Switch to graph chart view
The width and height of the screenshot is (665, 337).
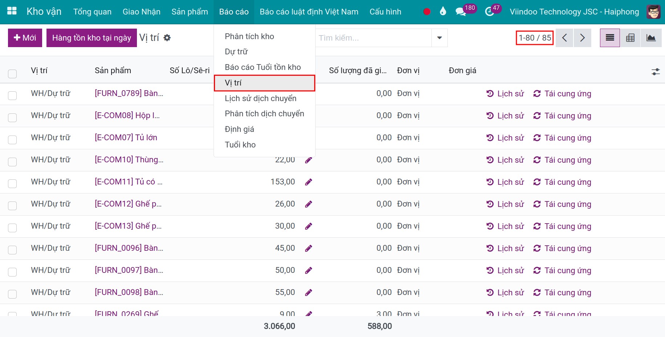[x=651, y=38]
